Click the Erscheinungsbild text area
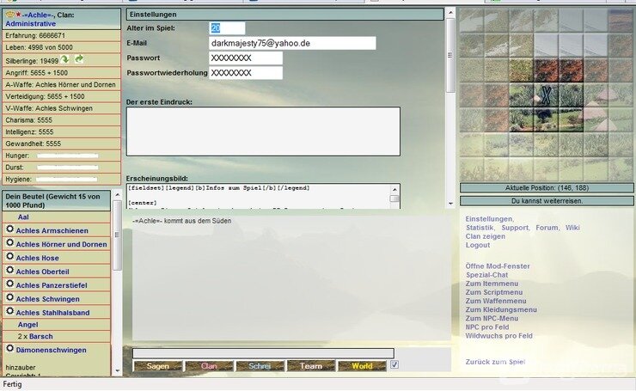Image resolution: width=636 pixels, height=391 pixels. coord(258,197)
